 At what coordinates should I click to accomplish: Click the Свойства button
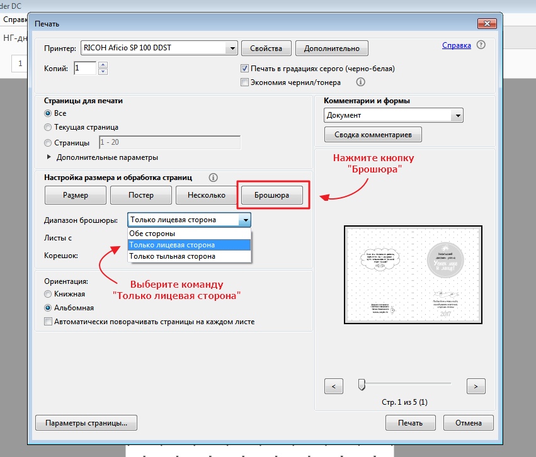266,48
